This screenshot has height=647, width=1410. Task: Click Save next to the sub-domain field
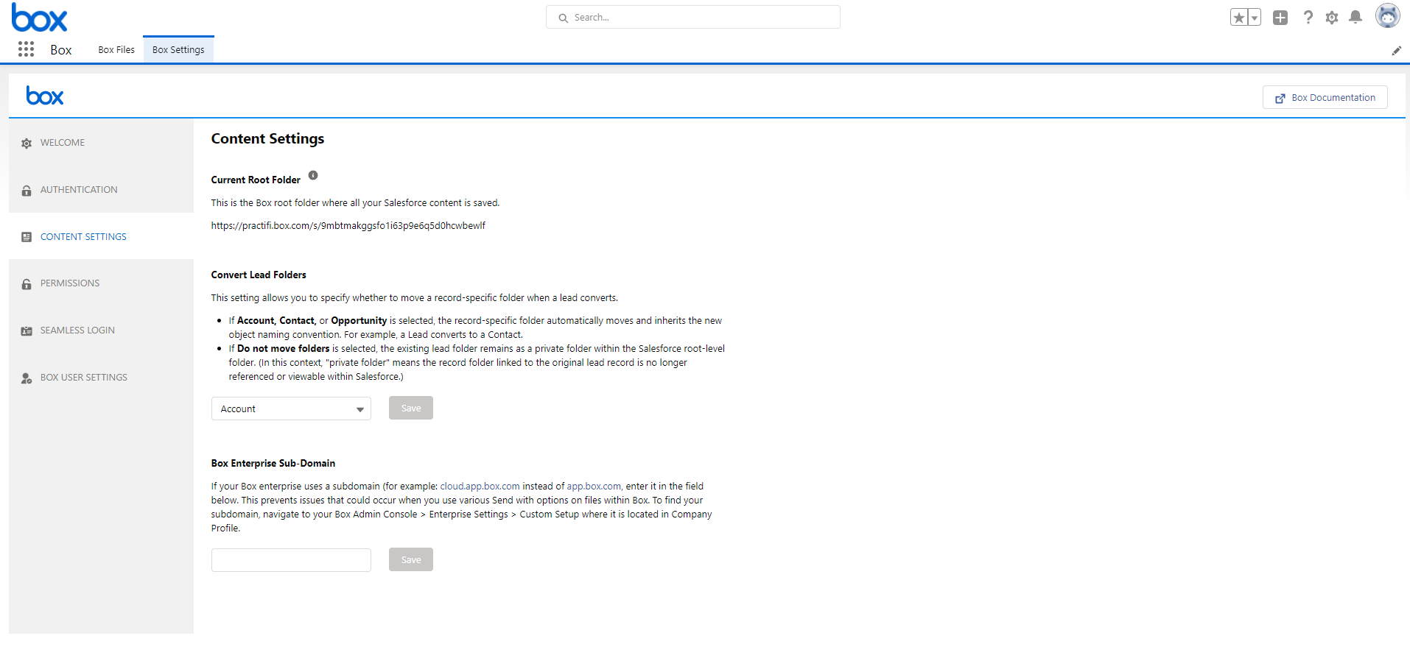(x=411, y=560)
